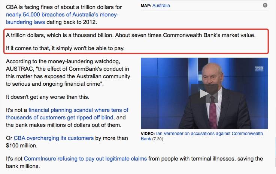Open the Australia map link
The height and width of the screenshot is (174, 276).
click(x=161, y=6)
